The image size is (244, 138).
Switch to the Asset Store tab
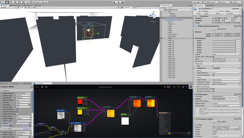[x=15, y=6]
